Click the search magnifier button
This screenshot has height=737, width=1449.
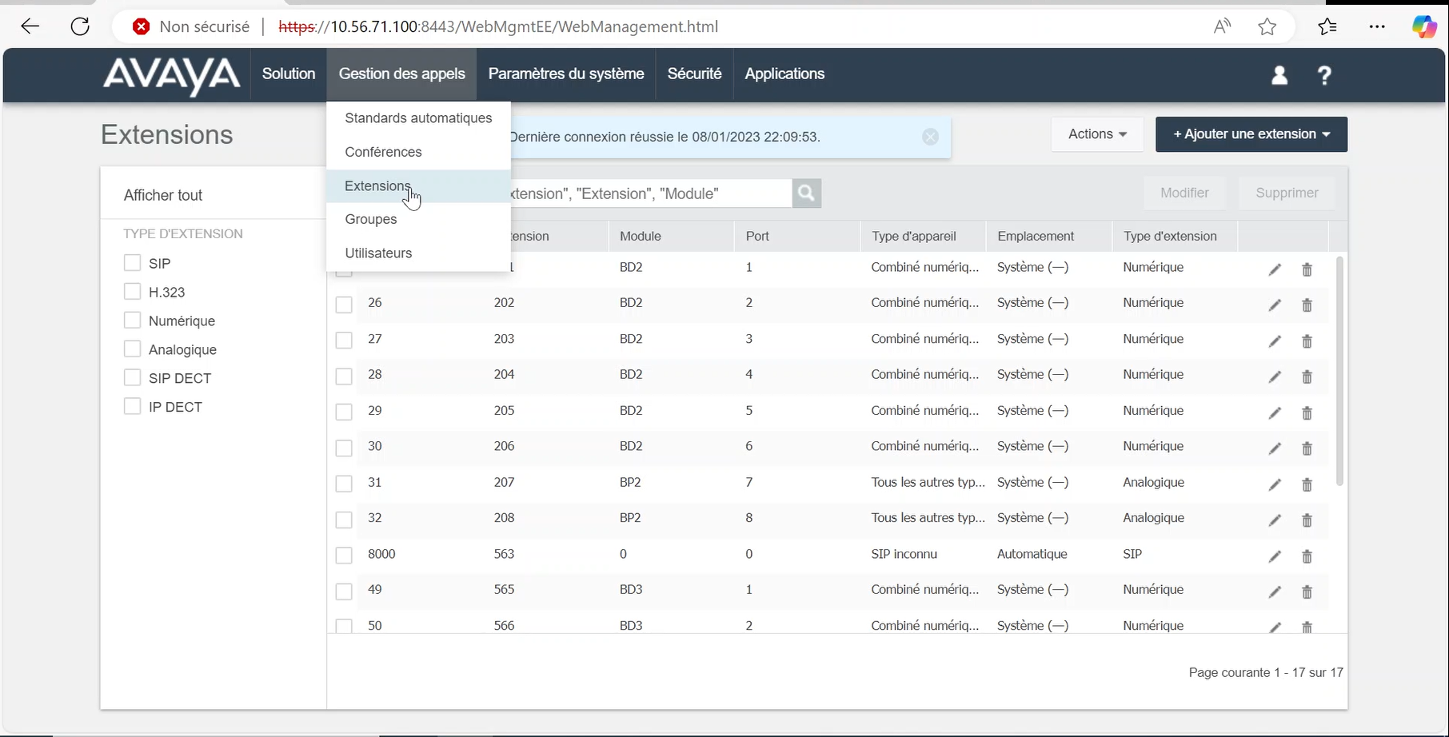point(806,193)
